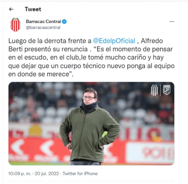This screenshot has height=184, width=188.
Task: Click the blue verified badge
Action: (64, 21)
